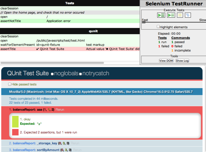Image resolution: width=206 pixels, height=152 pixels.
Task: Click the '1 incomplete' commands count
Action: click(181, 50)
